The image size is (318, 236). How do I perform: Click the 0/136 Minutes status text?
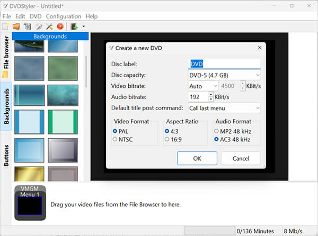[255, 231]
